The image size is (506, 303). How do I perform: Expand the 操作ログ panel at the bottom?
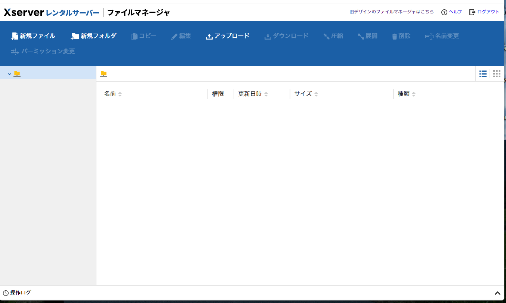(x=497, y=293)
